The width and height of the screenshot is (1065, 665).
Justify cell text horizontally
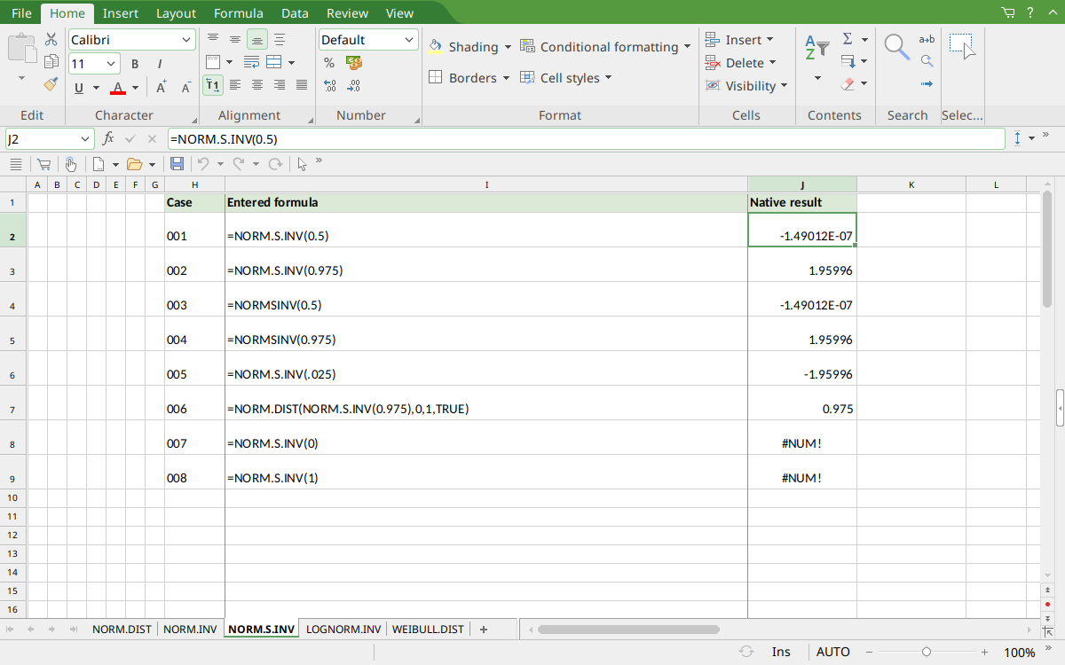[302, 85]
